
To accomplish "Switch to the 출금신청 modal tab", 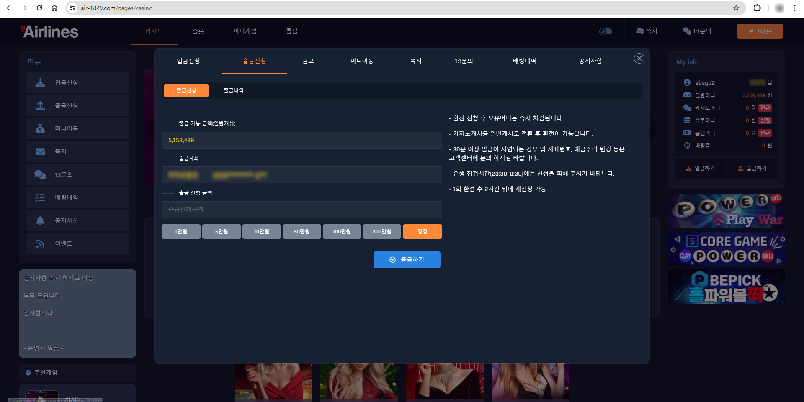I will pos(254,61).
